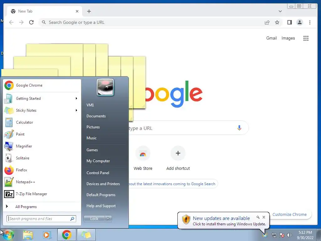This screenshot has width=321, height=241.
Task: Open Control Panel
Action: click(x=98, y=173)
